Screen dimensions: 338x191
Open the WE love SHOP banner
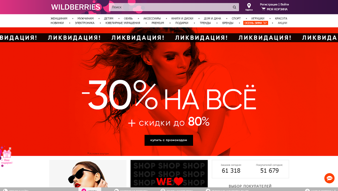[169, 173]
